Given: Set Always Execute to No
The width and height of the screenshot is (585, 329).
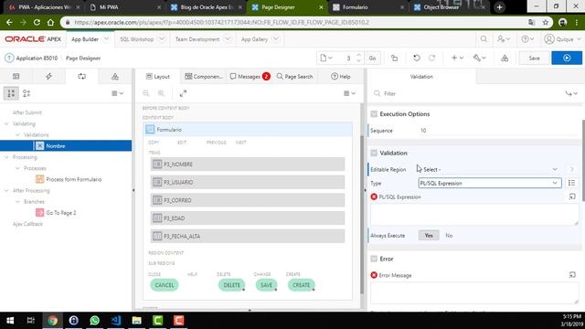Looking at the screenshot, I should 449,236.
